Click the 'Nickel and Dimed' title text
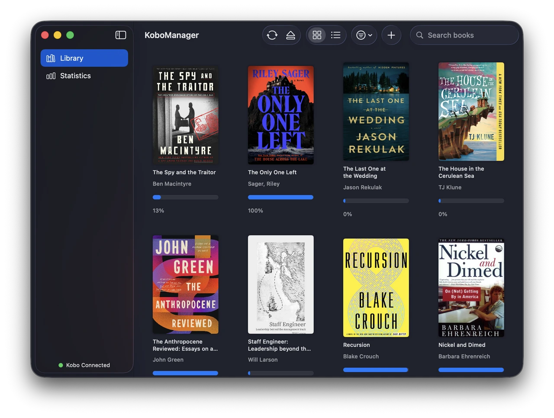The height and width of the screenshot is (418, 554). 462,345
